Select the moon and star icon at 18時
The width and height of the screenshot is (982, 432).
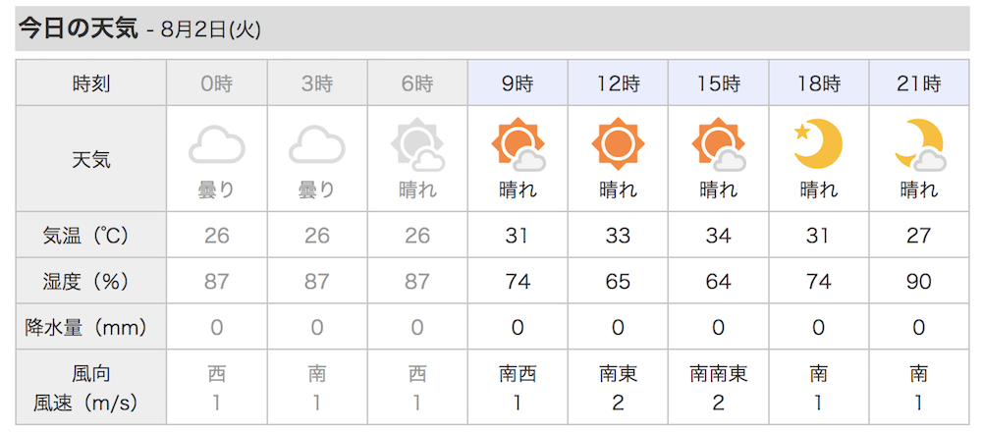click(x=818, y=143)
